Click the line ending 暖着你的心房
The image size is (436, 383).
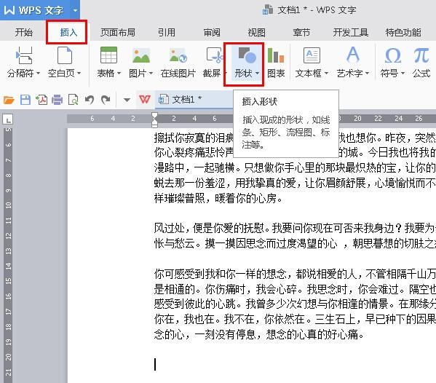coord(218,198)
